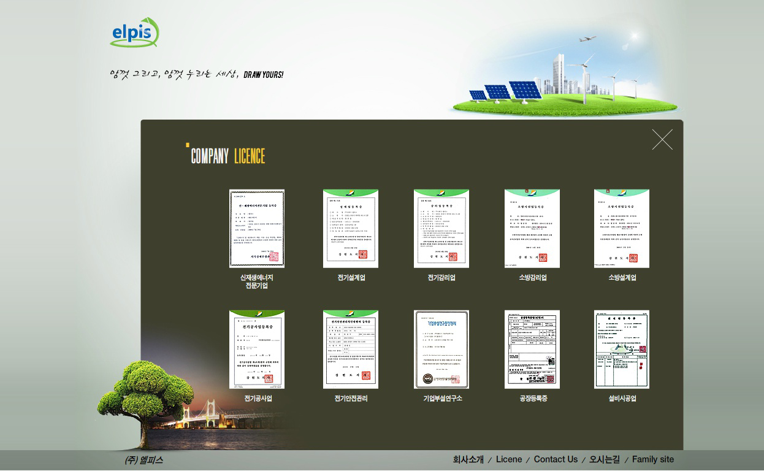View the 전기안전관리 certificate thumbnail
764x471 pixels.
pos(351,349)
